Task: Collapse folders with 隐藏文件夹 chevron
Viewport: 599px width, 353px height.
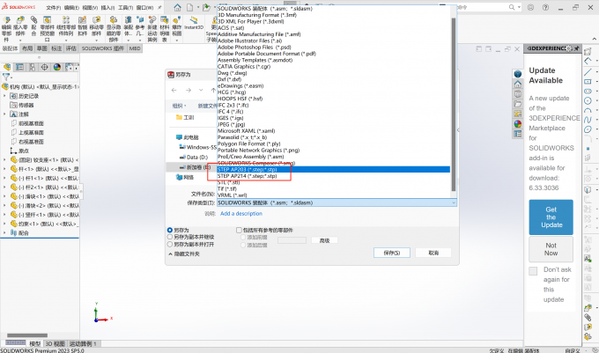Action: point(170,254)
